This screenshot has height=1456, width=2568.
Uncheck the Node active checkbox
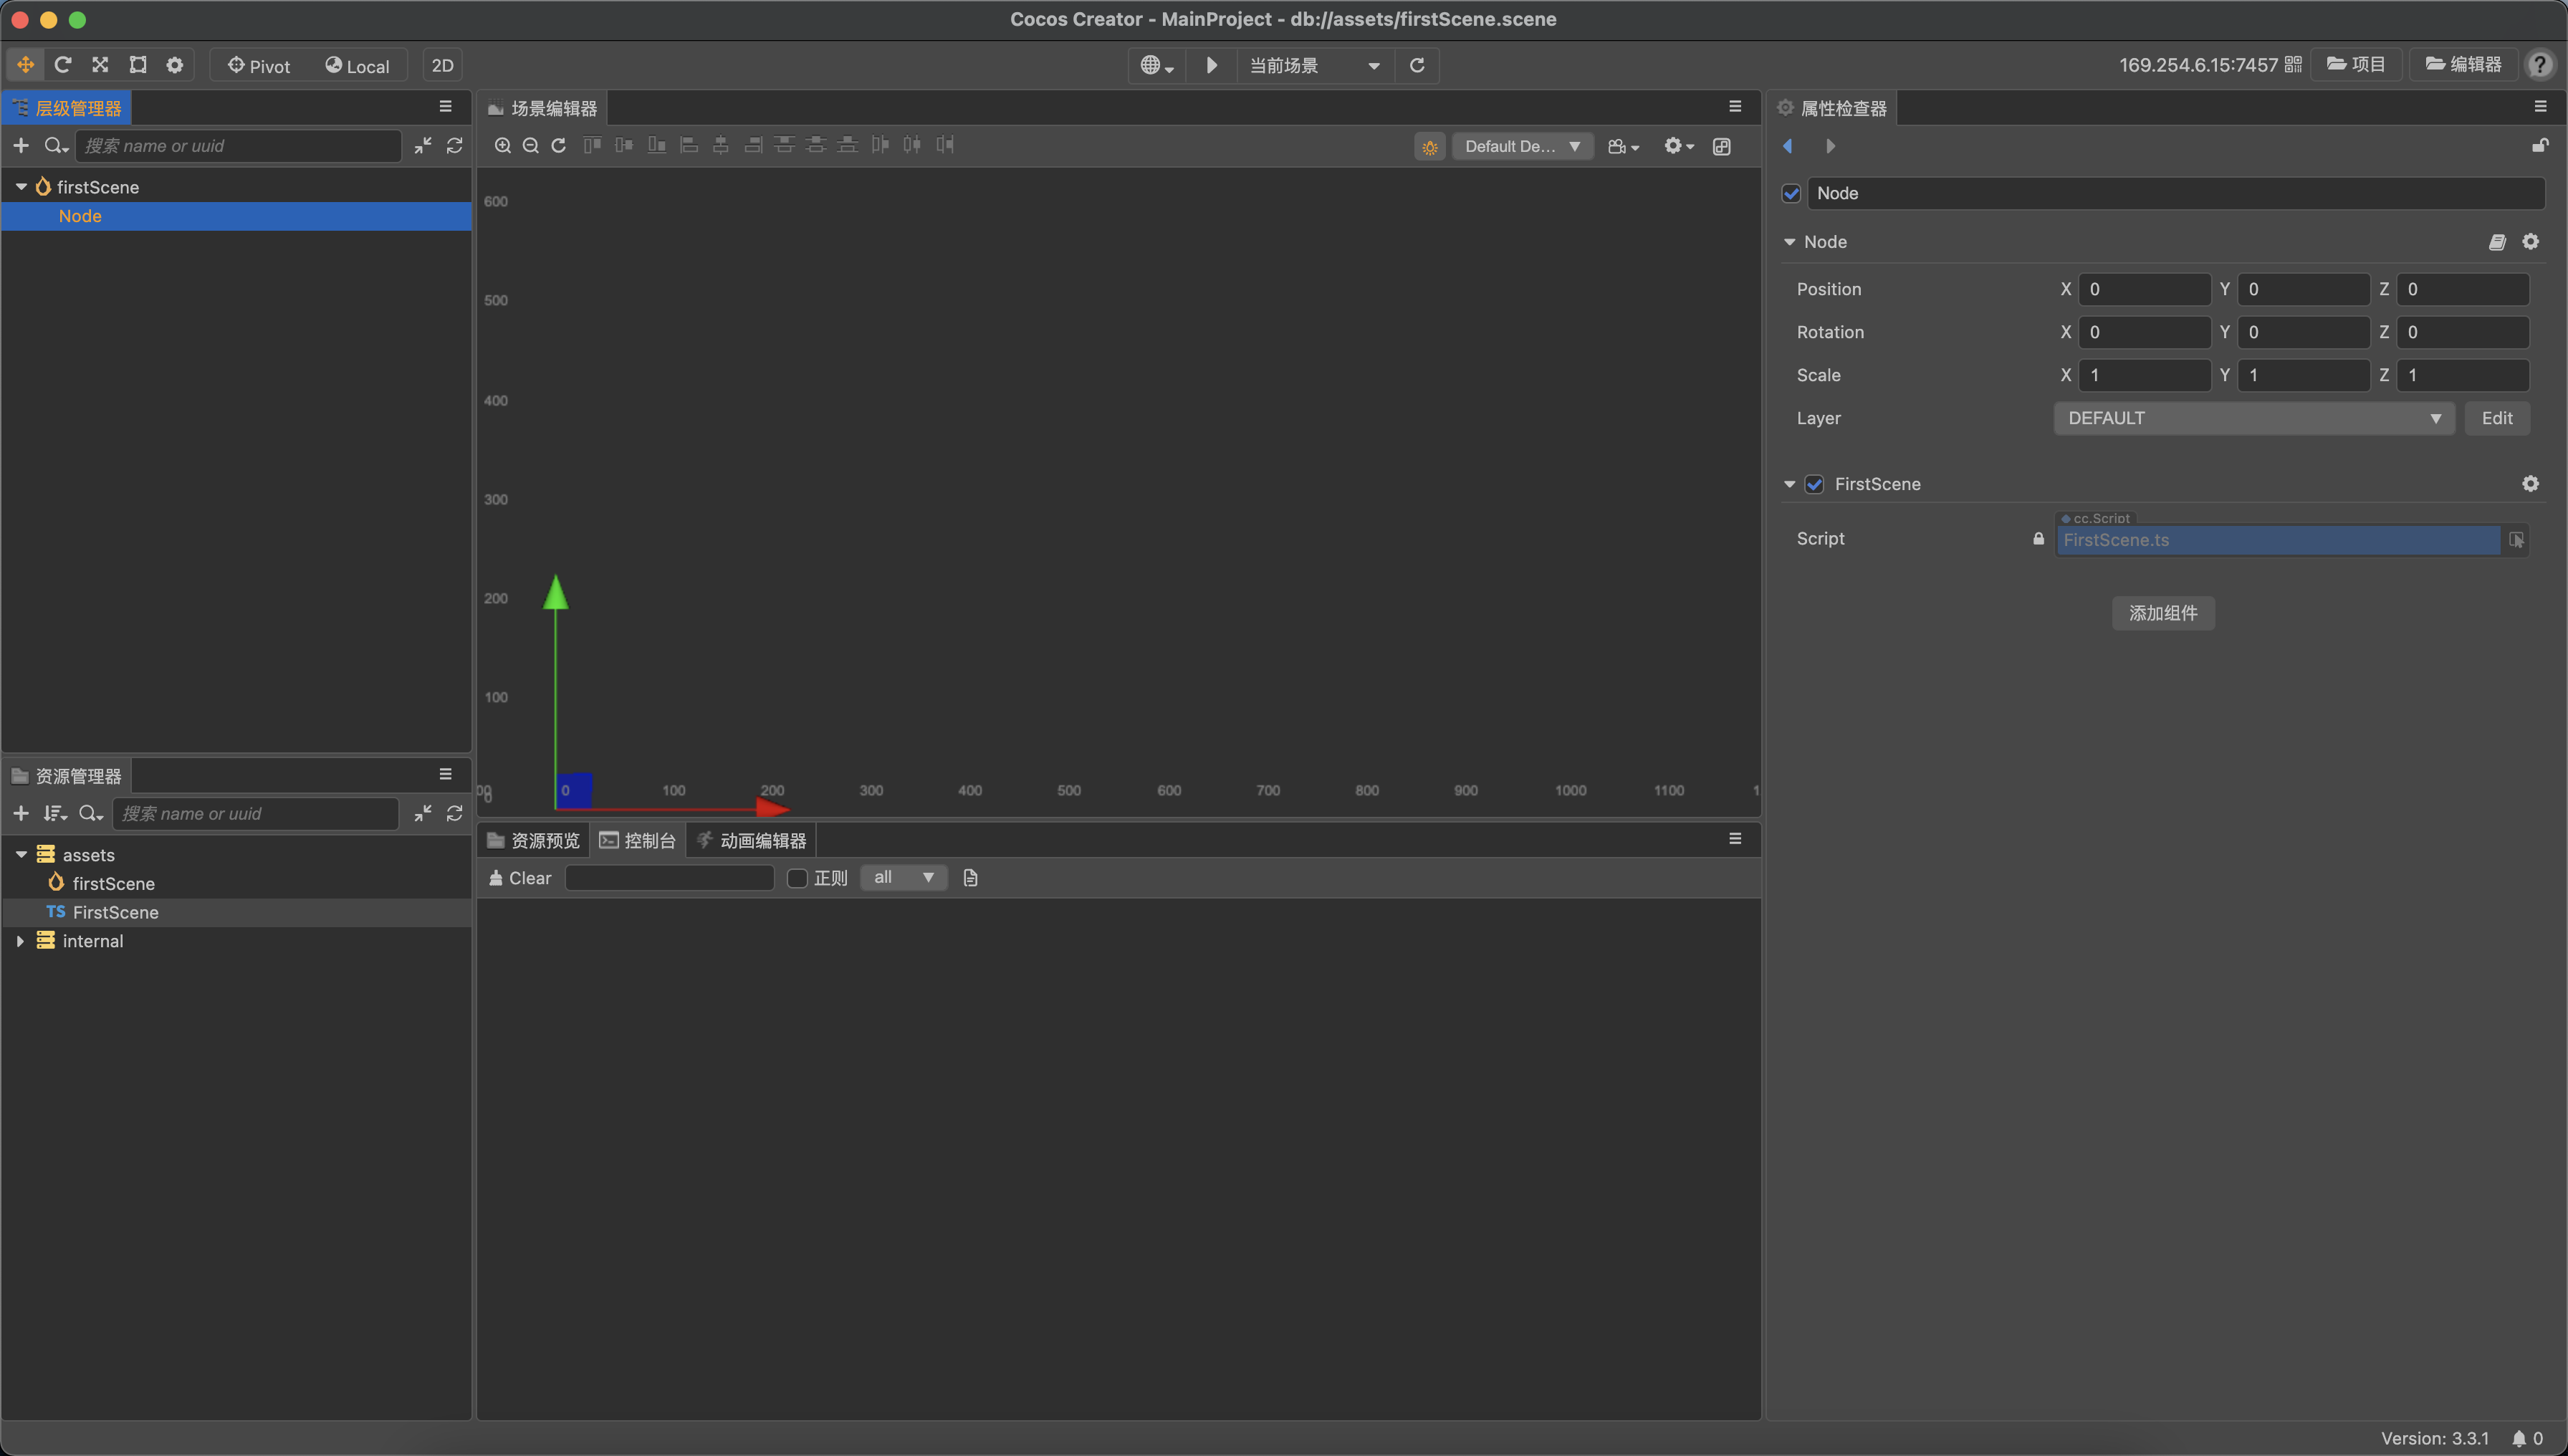pos(1791,194)
